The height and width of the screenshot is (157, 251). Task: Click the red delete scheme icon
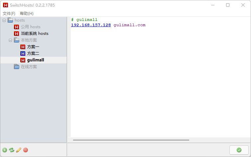tap(26, 150)
